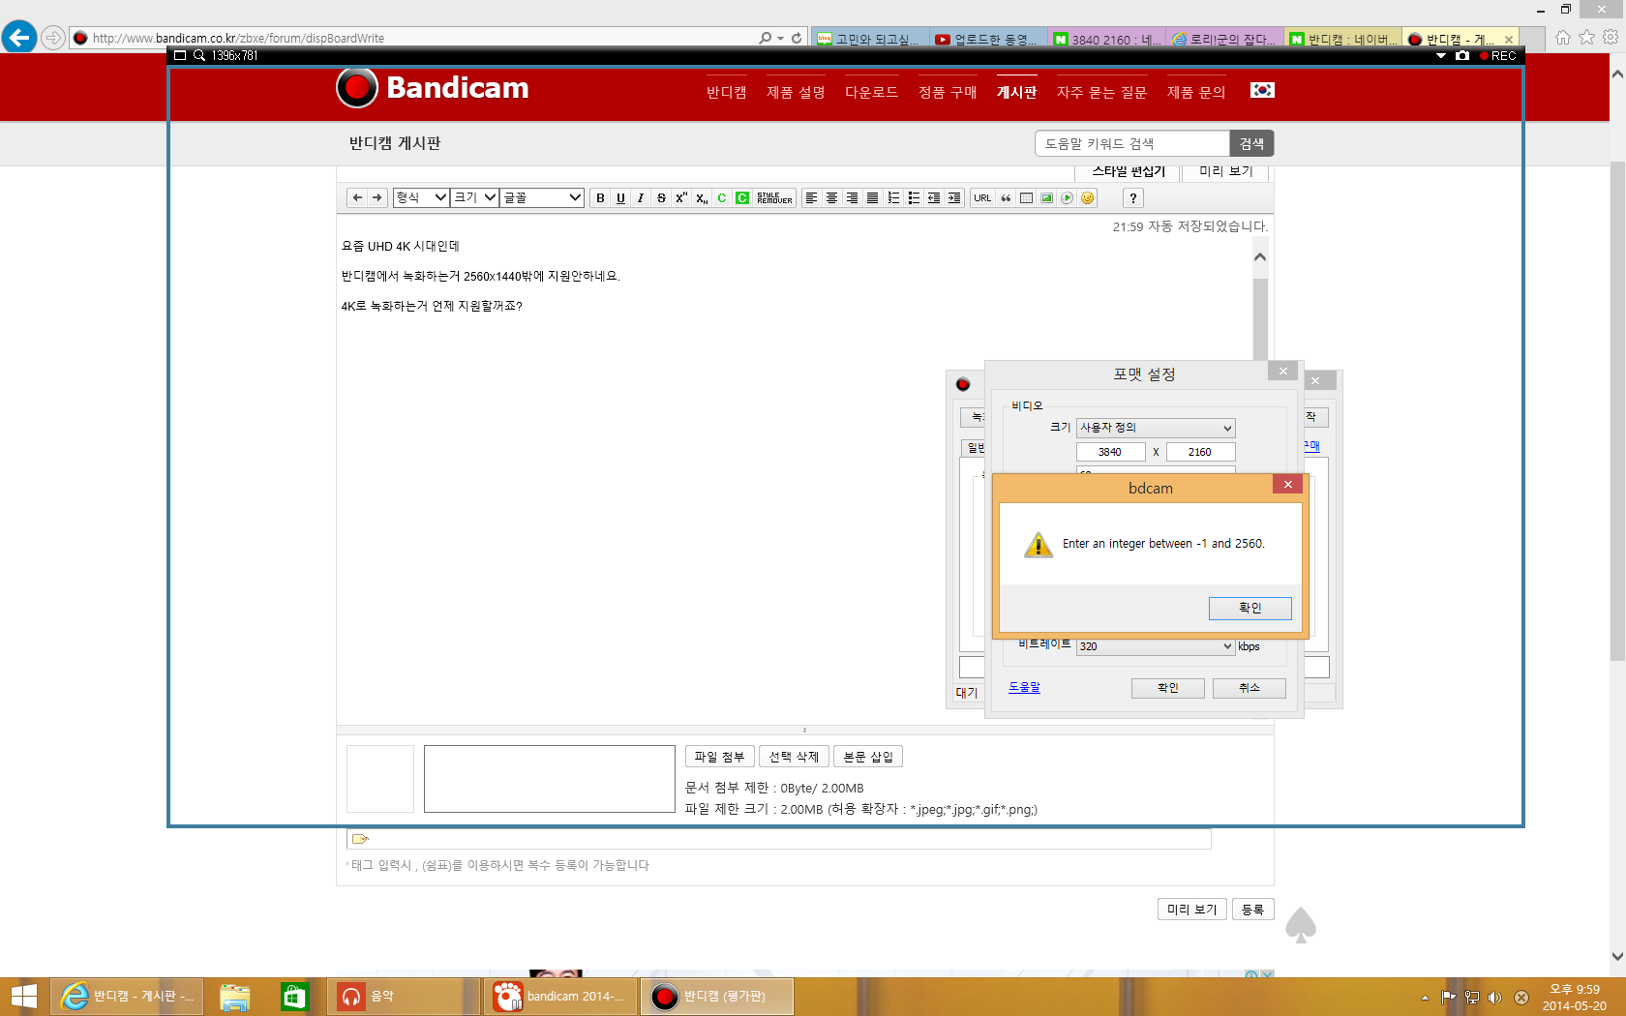
Task: Open the 반디캠 menu item
Action: (726, 92)
